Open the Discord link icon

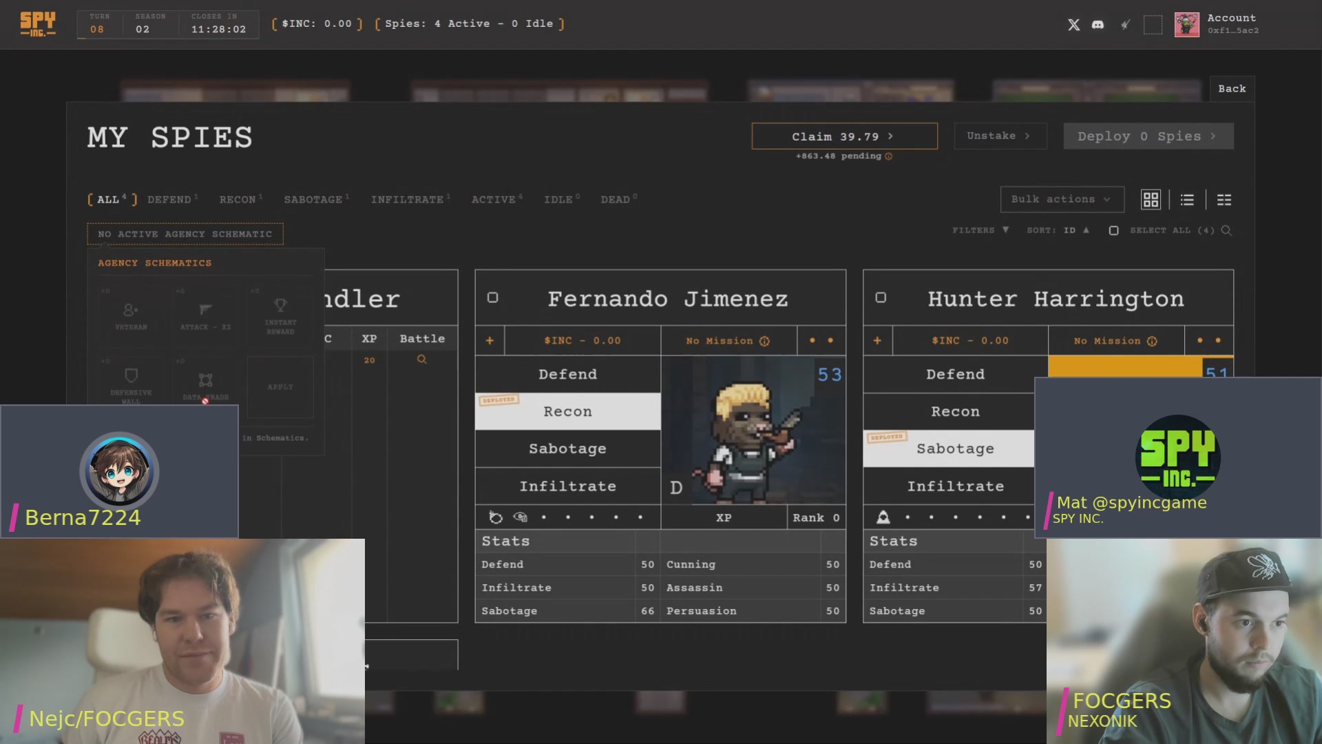[x=1098, y=25]
